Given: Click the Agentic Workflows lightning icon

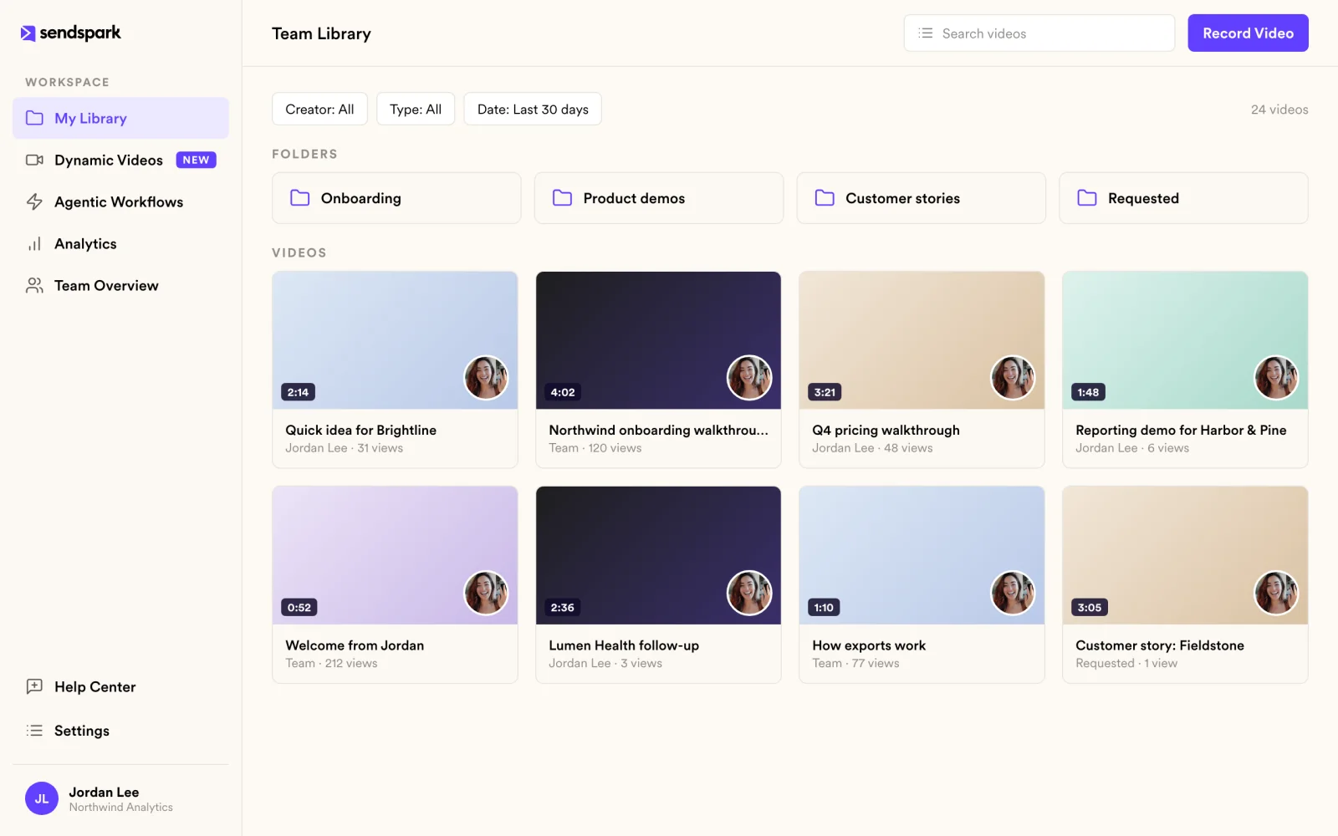Looking at the screenshot, I should pyautogui.click(x=34, y=201).
